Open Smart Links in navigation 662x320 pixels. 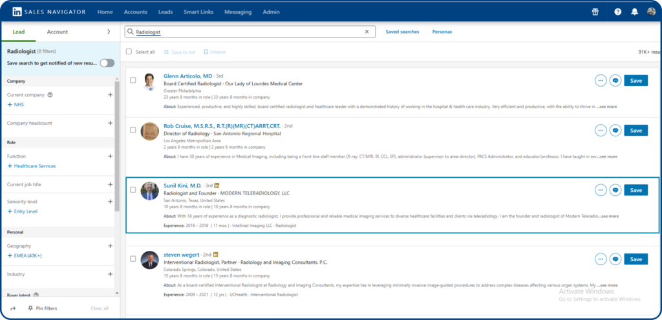pos(198,12)
